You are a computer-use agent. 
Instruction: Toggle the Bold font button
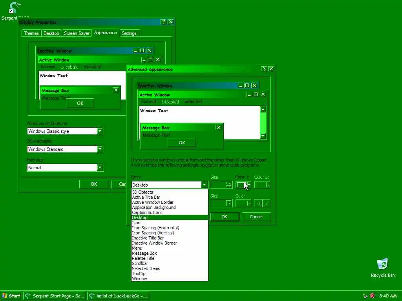coord(258,203)
